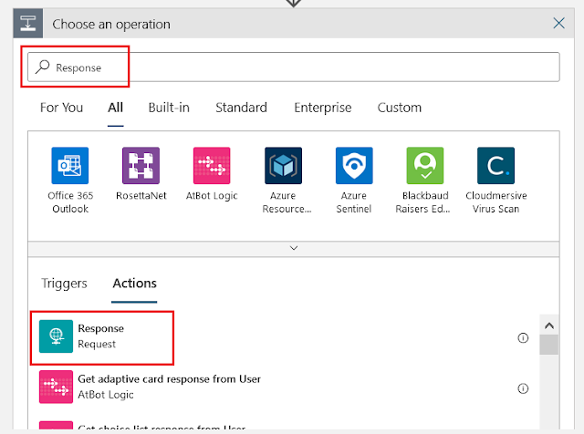Show info for the Response action
584x434 pixels.
coord(523,337)
